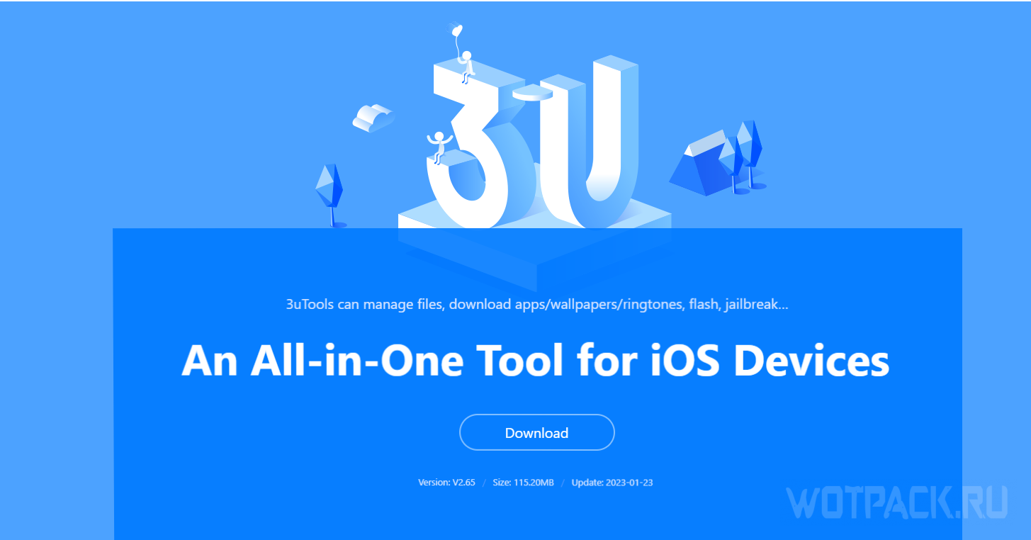The height and width of the screenshot is (540, 1031).
Task: Click the word Devices in the headline
Action: pos(811,361)
